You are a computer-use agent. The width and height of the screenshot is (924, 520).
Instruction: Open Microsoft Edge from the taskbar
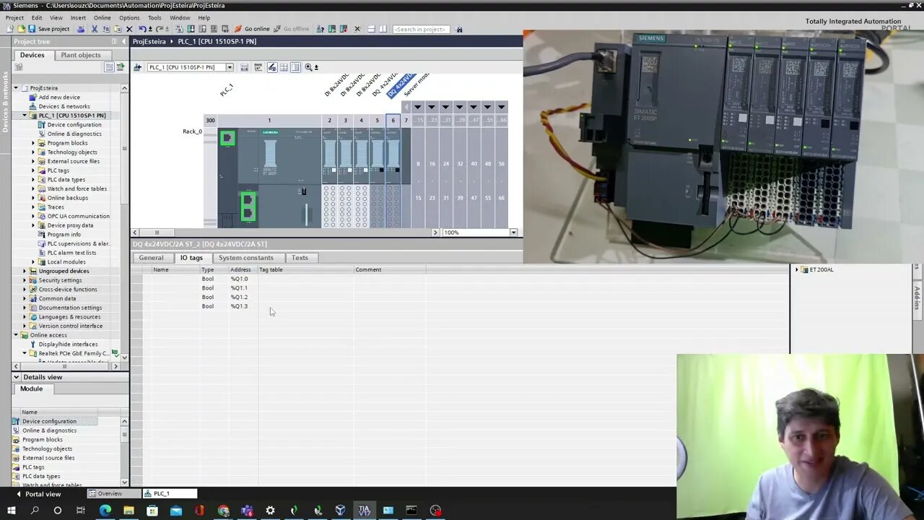(x=105, y=511)
